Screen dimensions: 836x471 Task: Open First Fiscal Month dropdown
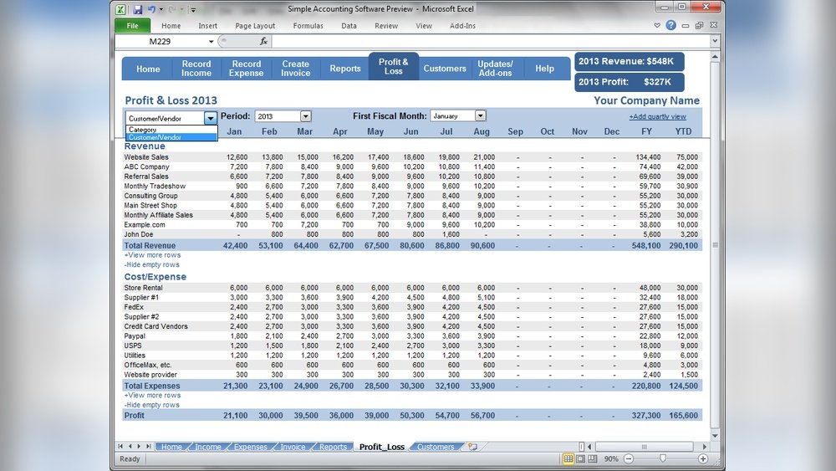pos(480,116)
